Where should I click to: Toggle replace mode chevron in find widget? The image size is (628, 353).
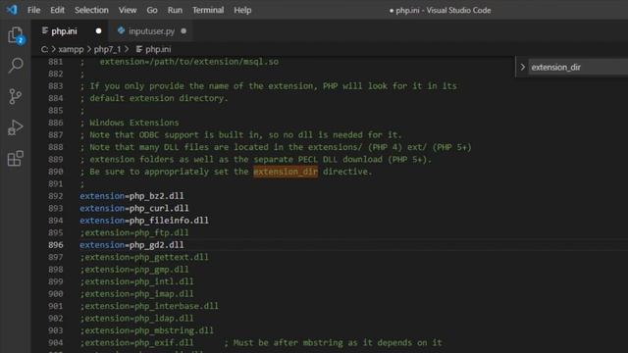[x=522, y=68]
